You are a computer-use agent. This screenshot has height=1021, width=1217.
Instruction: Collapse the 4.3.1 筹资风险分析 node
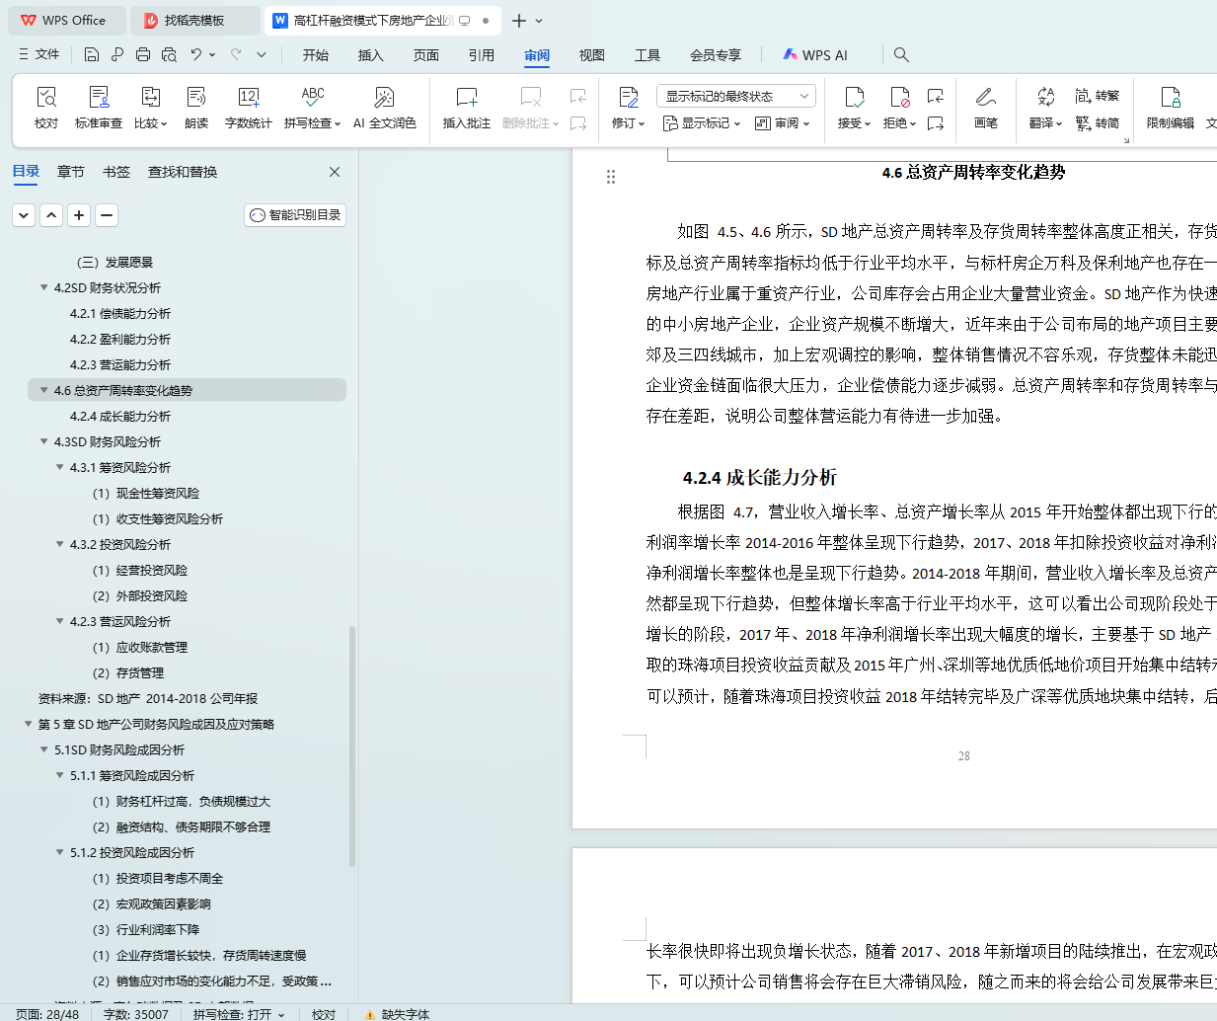pos(59,467)
